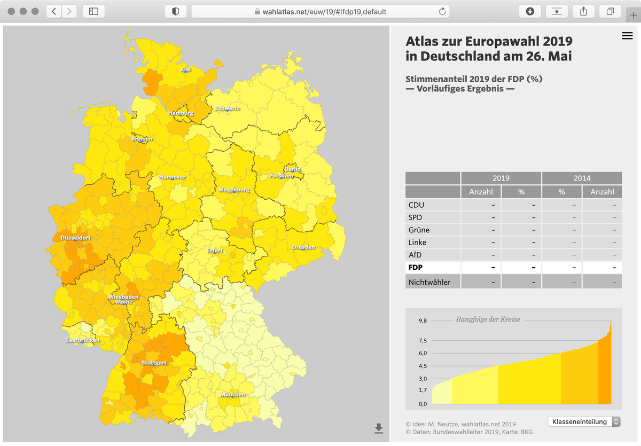Open the Share menu

pos(583,11)
